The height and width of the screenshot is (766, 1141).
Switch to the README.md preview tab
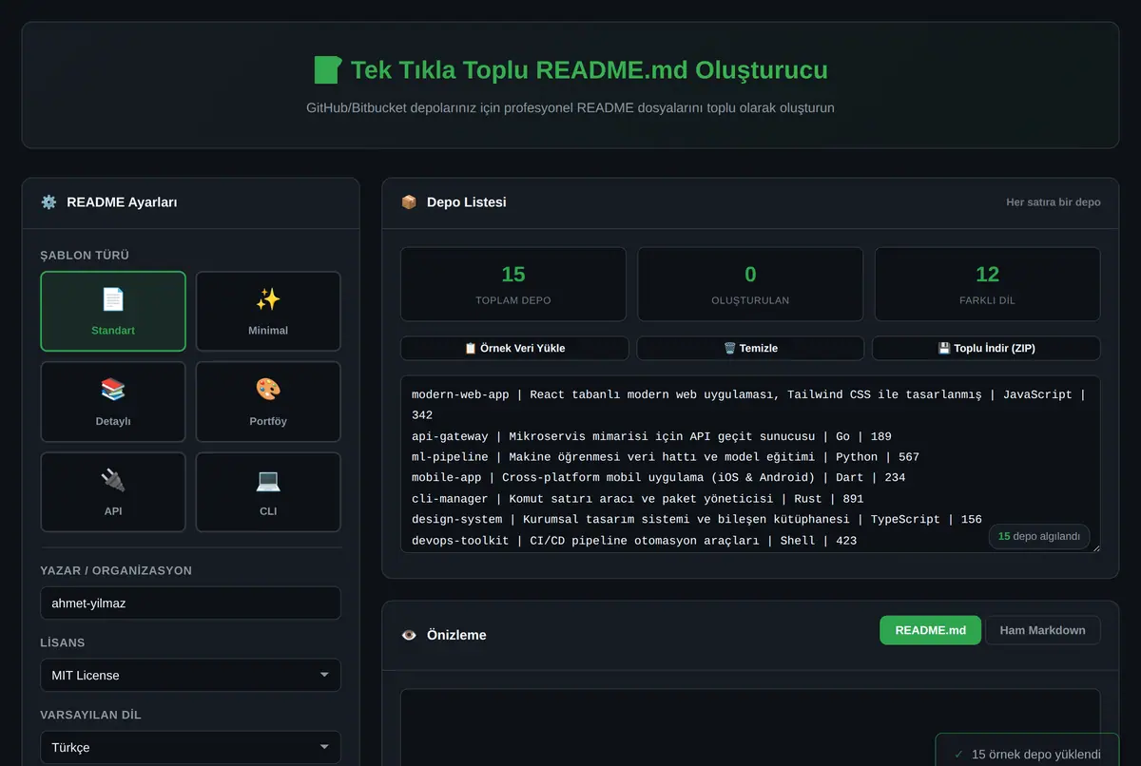[x=930, y=630]
